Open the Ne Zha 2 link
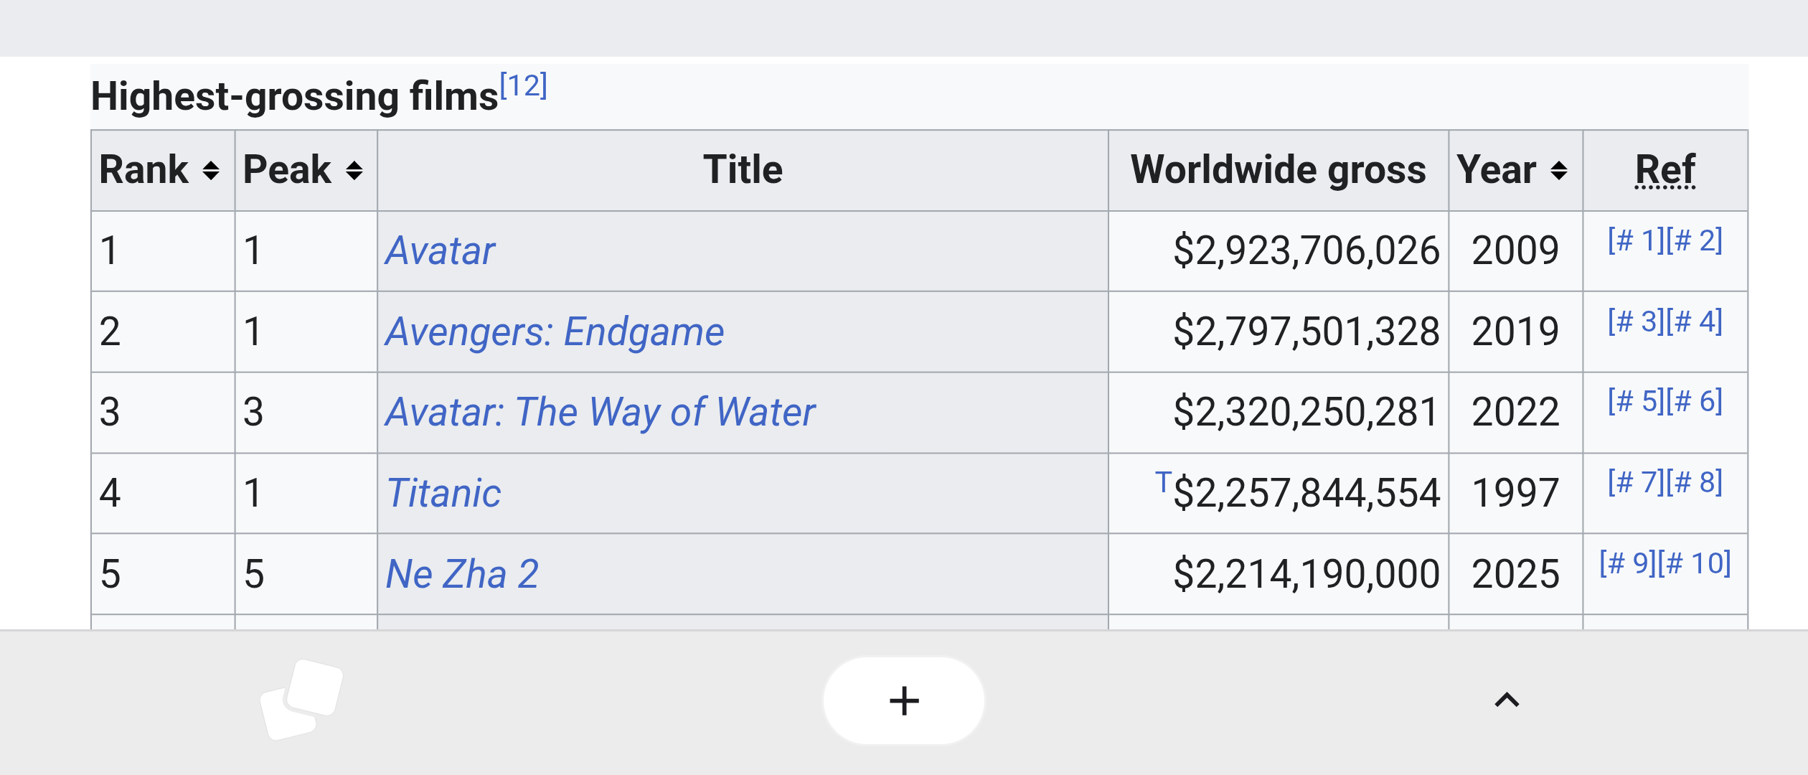The width and height of the screenshot is (1808, 775). pos(462,574)
